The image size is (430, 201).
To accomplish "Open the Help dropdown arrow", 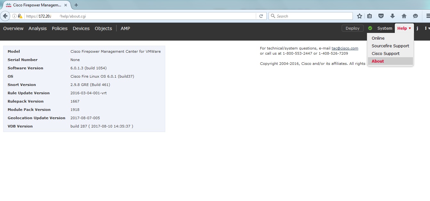I will (410, 28).
